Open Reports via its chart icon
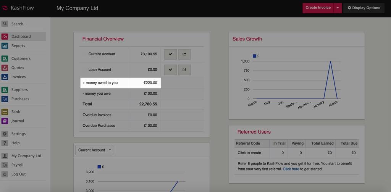Image resolution: width=391 pixels, height=192 pixels. tap(5, 46)
